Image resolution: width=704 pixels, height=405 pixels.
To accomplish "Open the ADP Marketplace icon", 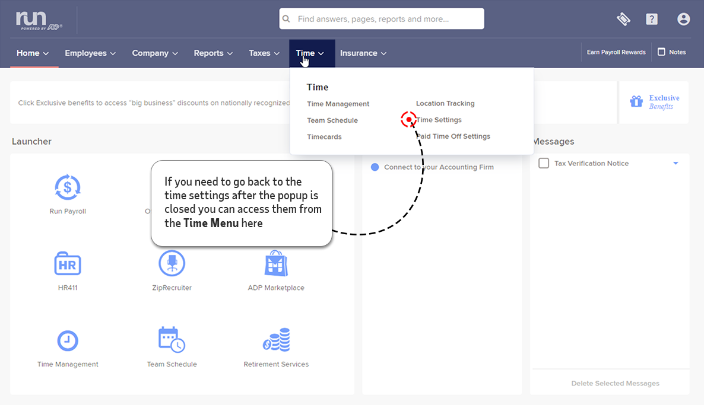I will click(275, 264).
